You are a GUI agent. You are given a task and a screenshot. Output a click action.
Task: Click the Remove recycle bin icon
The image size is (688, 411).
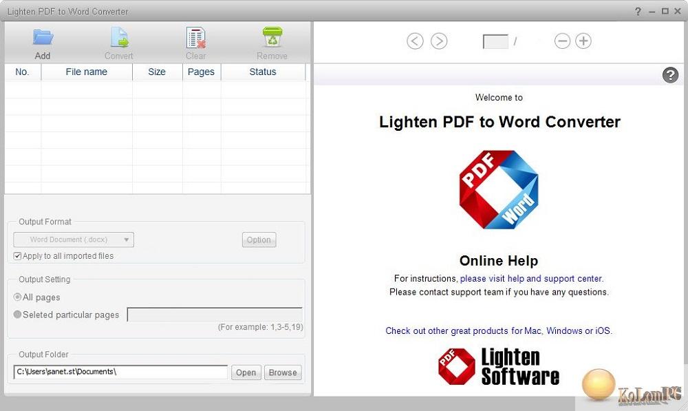272,37
